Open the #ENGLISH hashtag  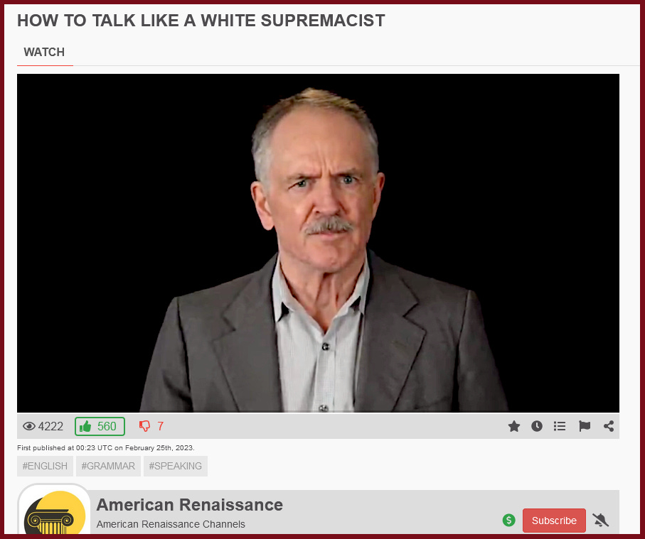45,466
